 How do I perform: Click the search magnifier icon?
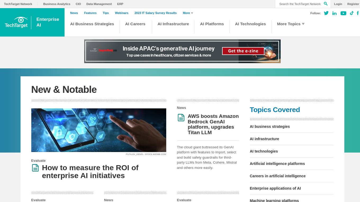coord(326,4)
